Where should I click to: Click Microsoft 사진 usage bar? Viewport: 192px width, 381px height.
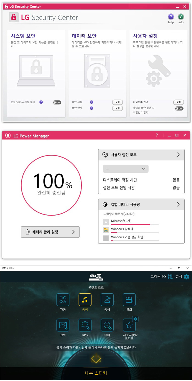tap(135, 224)
